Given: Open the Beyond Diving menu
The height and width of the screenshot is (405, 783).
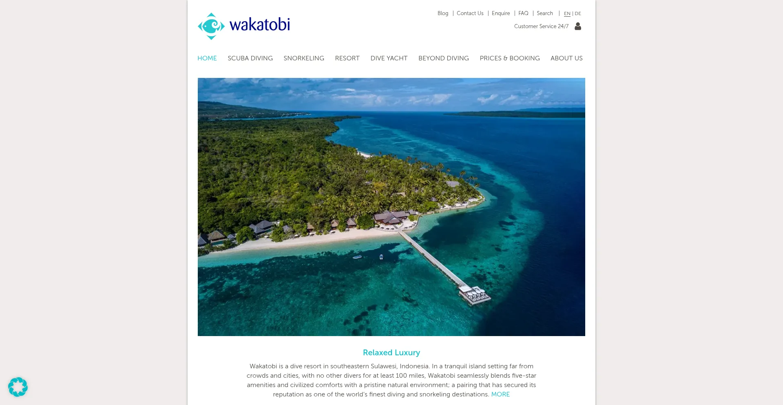Looking at the screenshot, I should click(x=444, y=58).
